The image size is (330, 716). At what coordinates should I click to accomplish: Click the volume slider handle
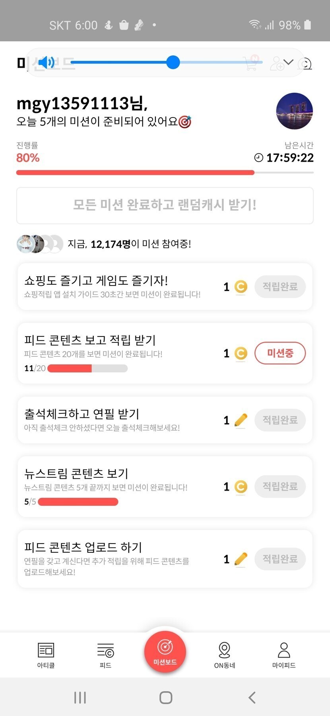point(173,62)
